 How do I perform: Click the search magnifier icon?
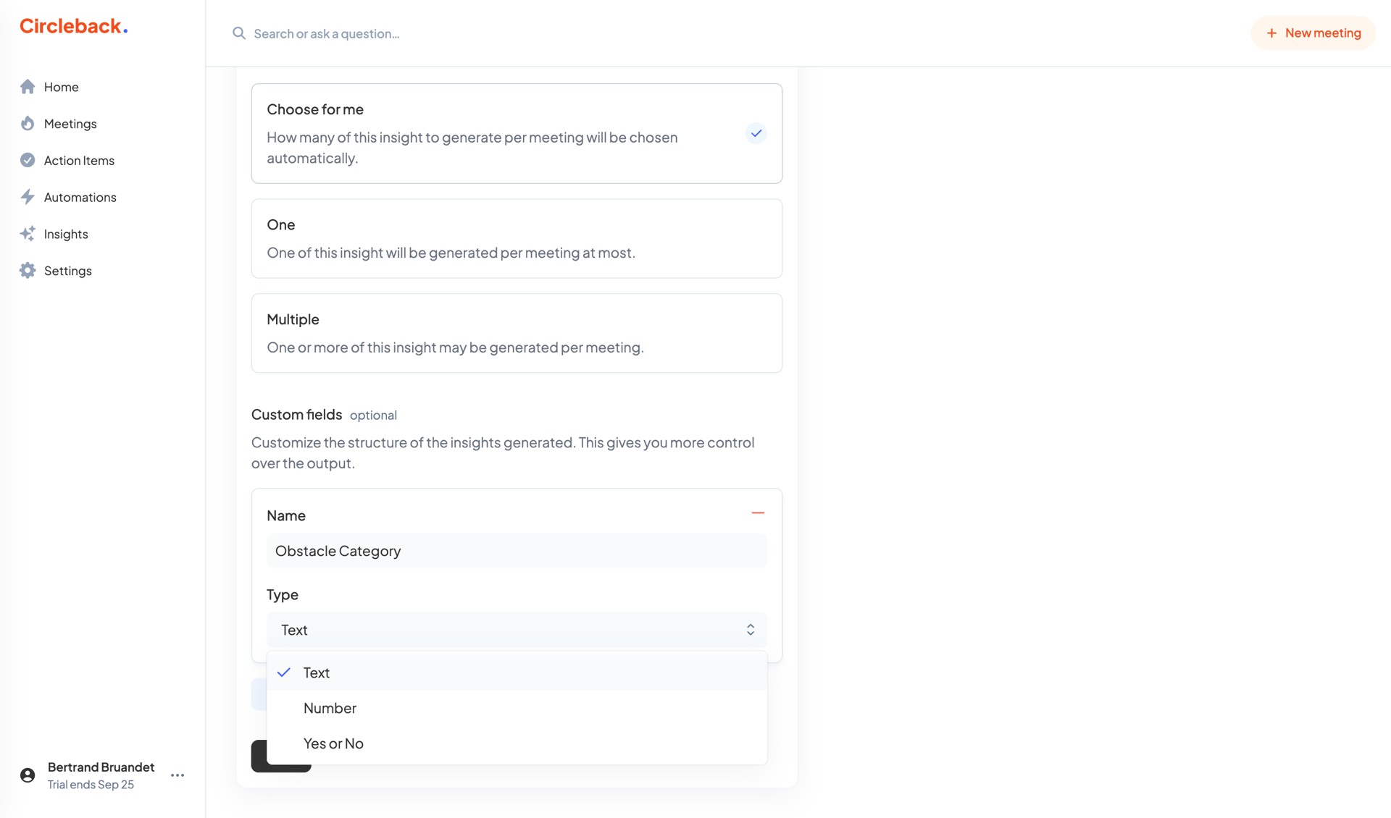pyautogui.click(x=238, y=33)
